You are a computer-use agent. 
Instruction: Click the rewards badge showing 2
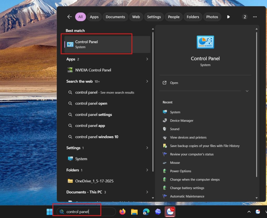pos(245,17)
